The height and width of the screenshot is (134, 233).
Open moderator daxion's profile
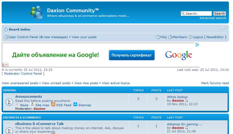click(39, 109)
